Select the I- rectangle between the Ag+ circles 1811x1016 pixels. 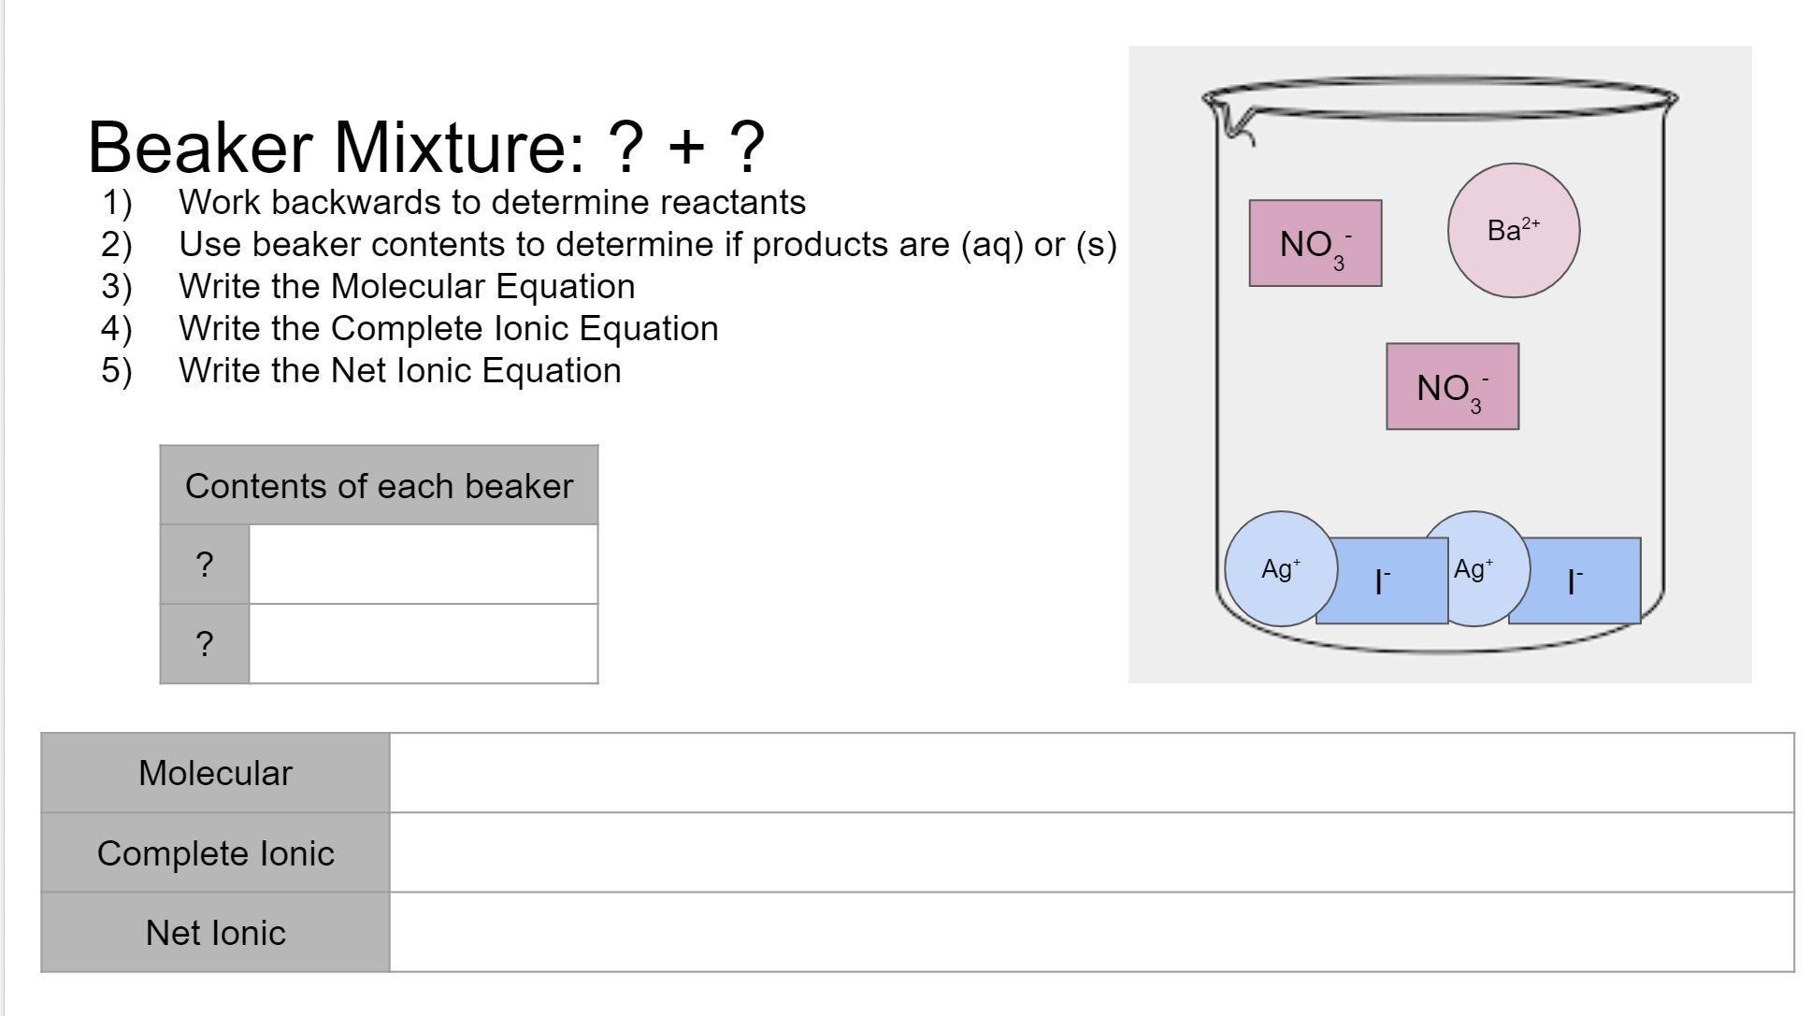(1382, 581)
